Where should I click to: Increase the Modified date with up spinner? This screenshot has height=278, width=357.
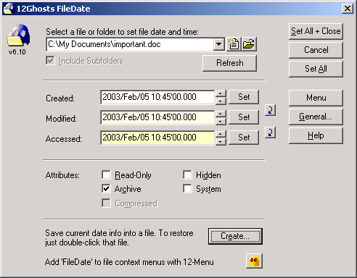[x=221, y=114]
